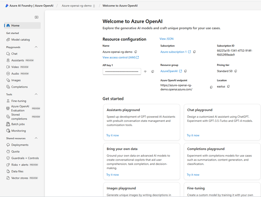The width and height of the screenshot is (261, 197).
Task: Collapse the Playgrounds section
Action: point(36,47)
